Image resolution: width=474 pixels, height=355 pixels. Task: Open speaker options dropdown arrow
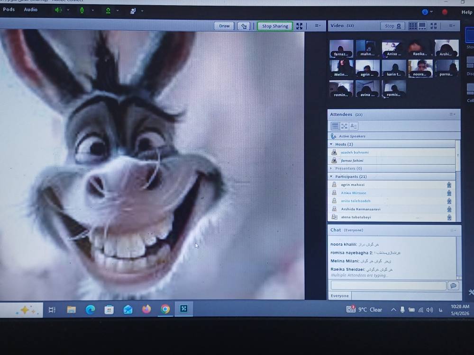(68, 10)
